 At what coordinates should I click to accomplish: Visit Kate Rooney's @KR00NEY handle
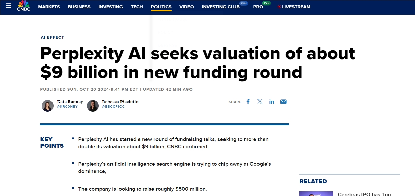[67, 107]
